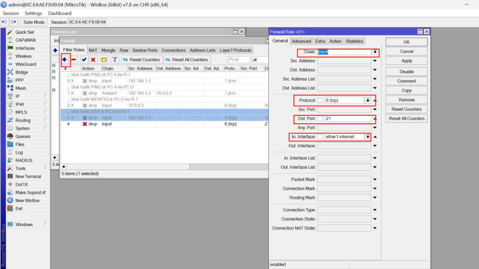Open New Terminal in left sidebar

(x=28, y=177)
